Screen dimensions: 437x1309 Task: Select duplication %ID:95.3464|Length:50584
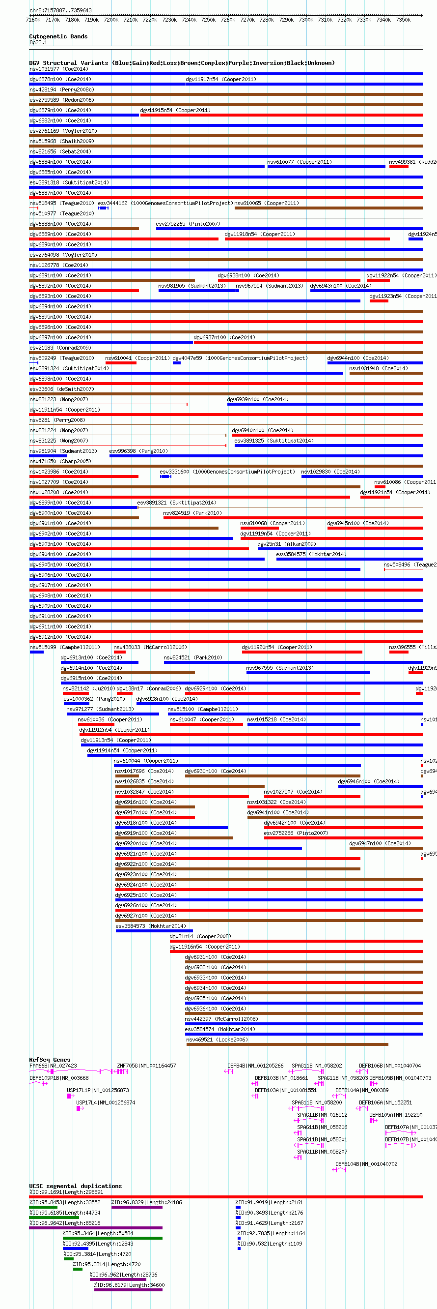(98, 1233)
